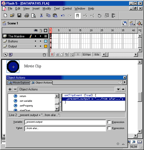Open the Align panel icon
144x150 pixels.
tap(113, 15)
